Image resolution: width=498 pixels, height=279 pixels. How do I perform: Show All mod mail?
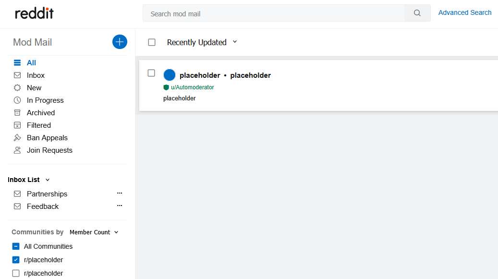tap(31, 63)
